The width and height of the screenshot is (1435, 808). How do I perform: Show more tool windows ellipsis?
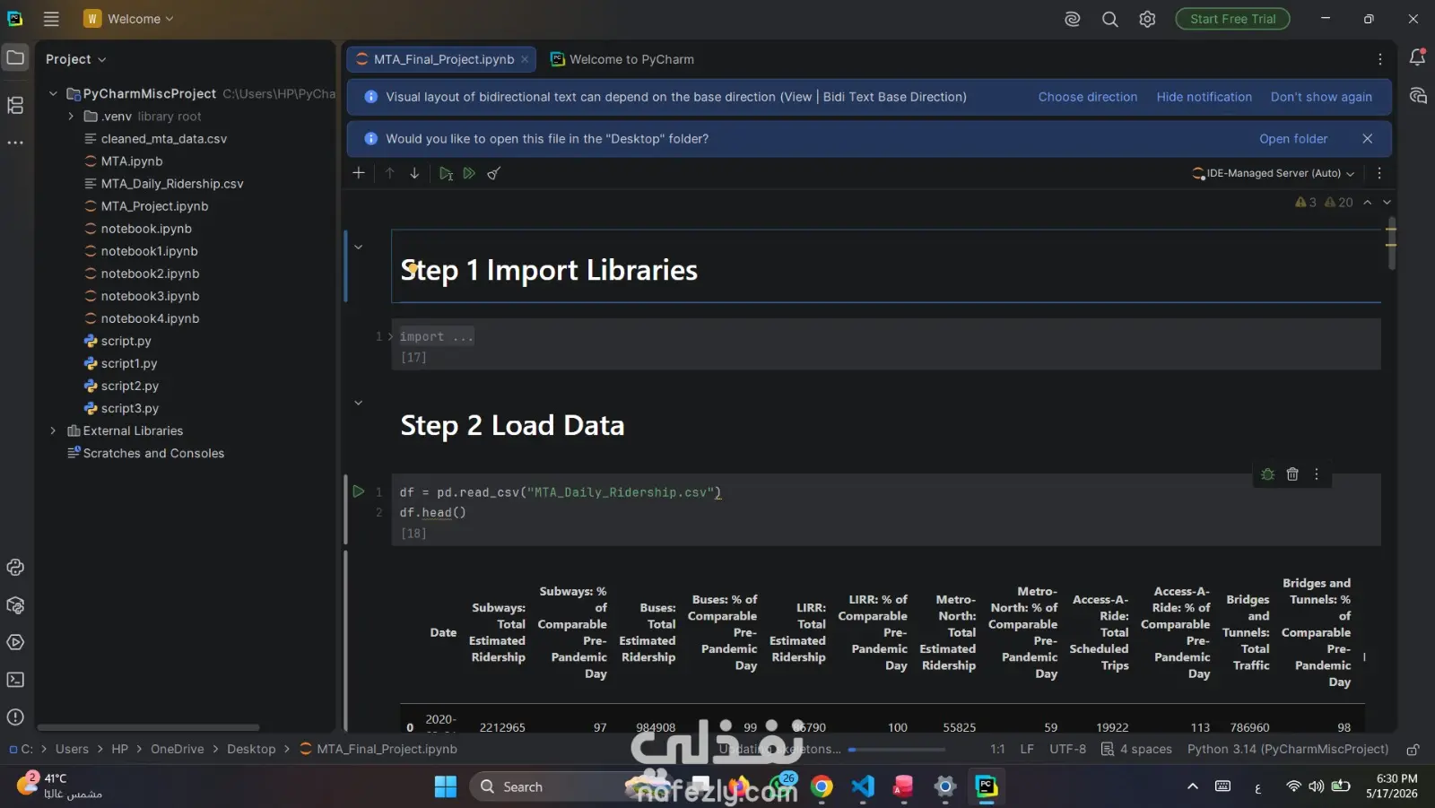[x=15, y=143]
